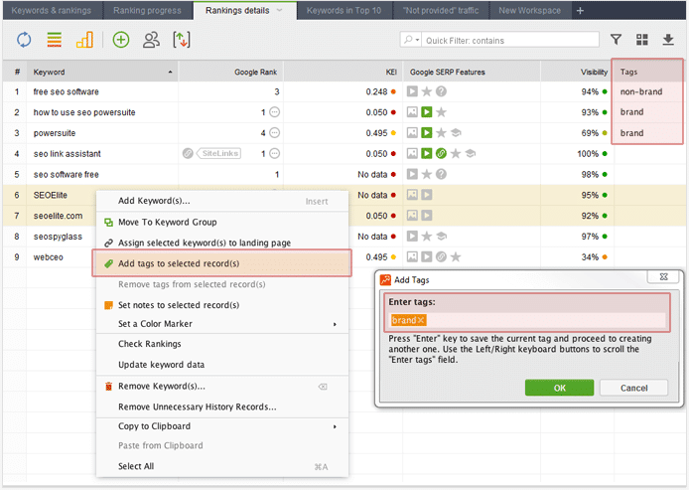
Task: Choose Update keyword data
Action: click(x=222, y=365)
